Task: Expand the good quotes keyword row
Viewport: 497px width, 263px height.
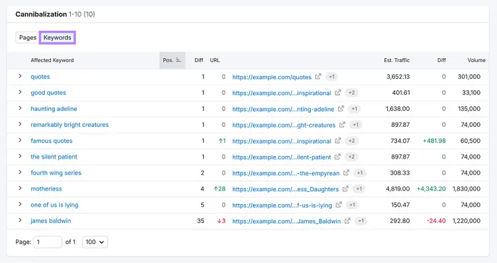Action: 20,93
